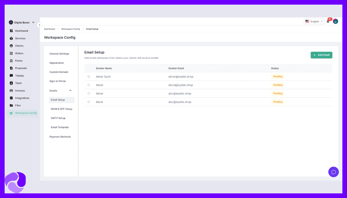
Task: Check the checkbox for Abrar Sami row
Action: click(89, 77)
